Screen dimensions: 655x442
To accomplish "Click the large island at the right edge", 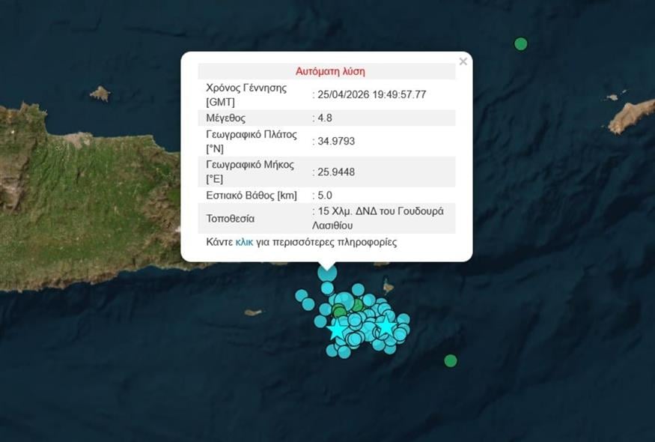I will coord(631,116).
